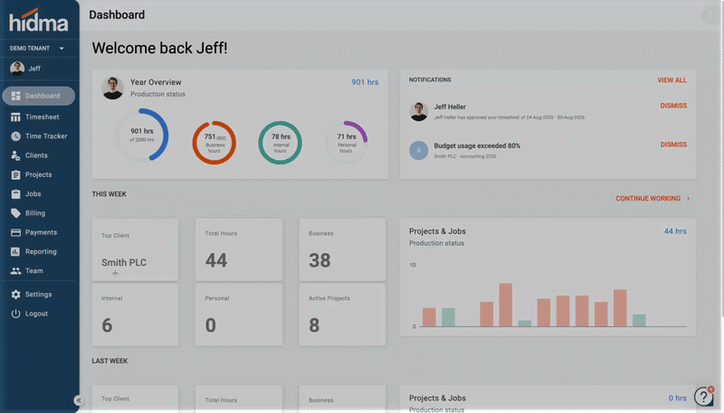Viewport: 724px width, 413px height.
Task: Click the Timesheet table icon
Action: coord(15,117)
